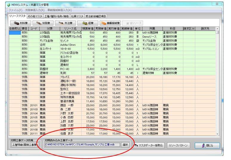Click the 実績単価 column header
The image size is (231, 160).
[x=127, y=29]
